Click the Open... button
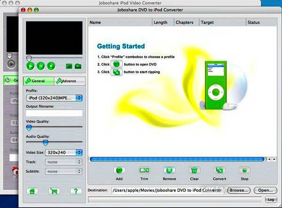This screenshot has width=282, height=208. 265,190
